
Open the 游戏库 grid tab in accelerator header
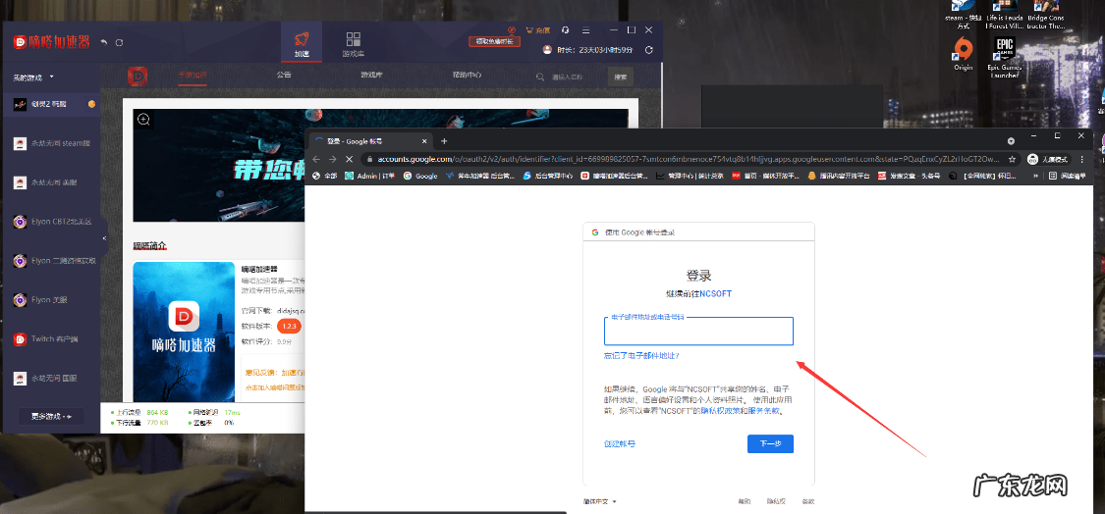[x=353, y=44]
